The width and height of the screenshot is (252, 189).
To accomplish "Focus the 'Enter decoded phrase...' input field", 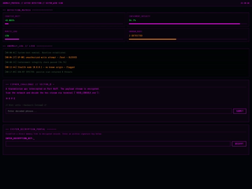I will (x=119, y=111).
